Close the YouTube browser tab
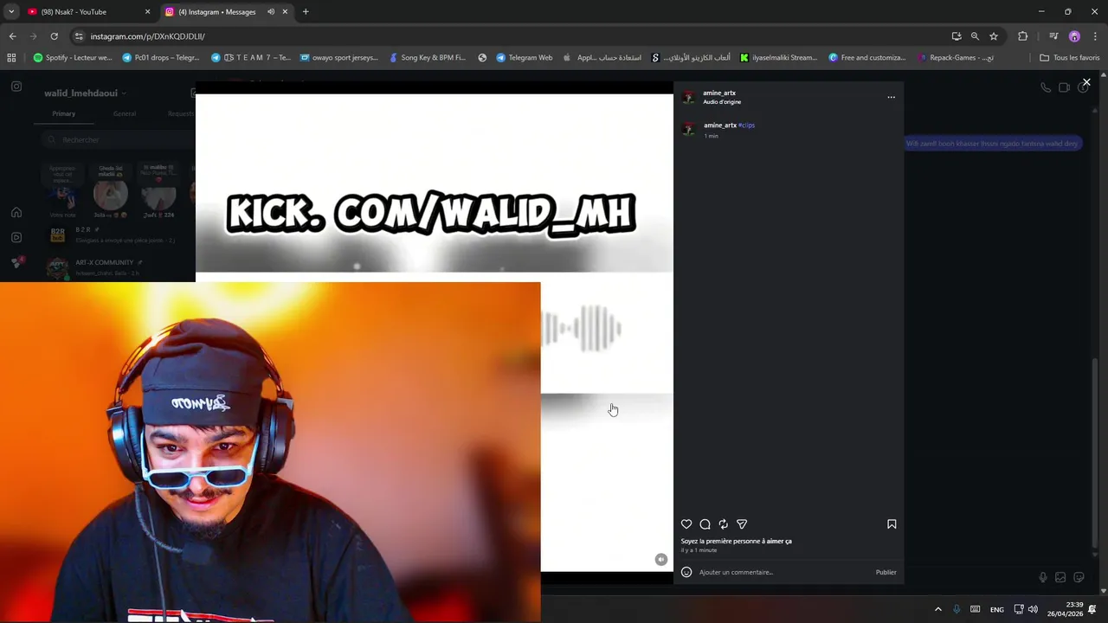Screen dimensions: 1108x623 click(x=147, y=12)
